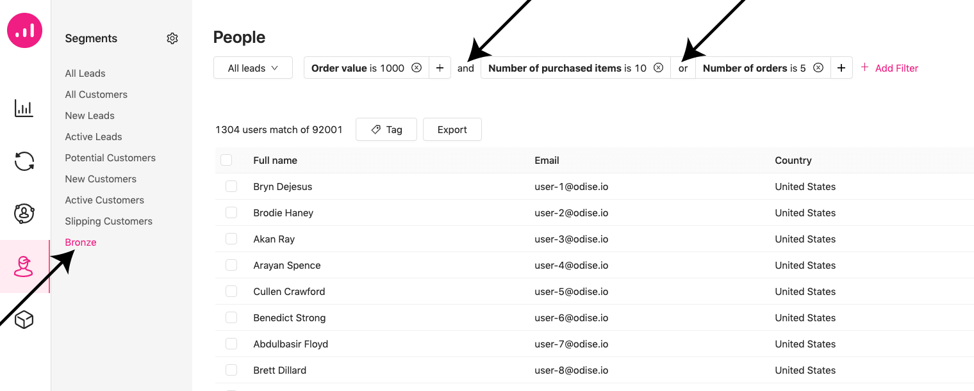Check the Abdulbasir Floyd row checkbox
This screenshot has height=391, width=974.
pyautogui.click(x=231, y=344)
